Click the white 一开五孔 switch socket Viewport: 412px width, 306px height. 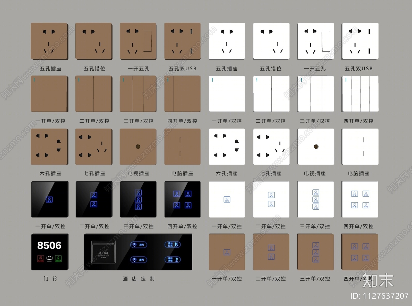click(316, 41)
